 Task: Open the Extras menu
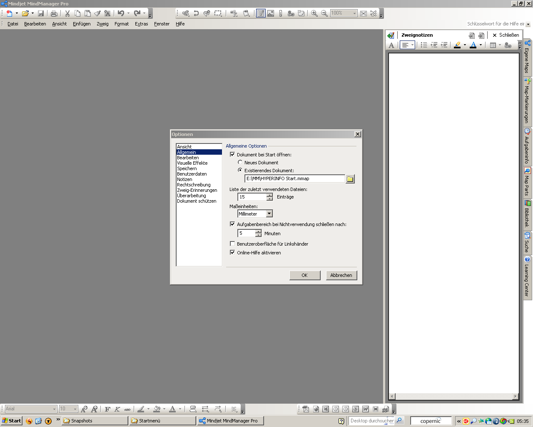tap(141, 24)
